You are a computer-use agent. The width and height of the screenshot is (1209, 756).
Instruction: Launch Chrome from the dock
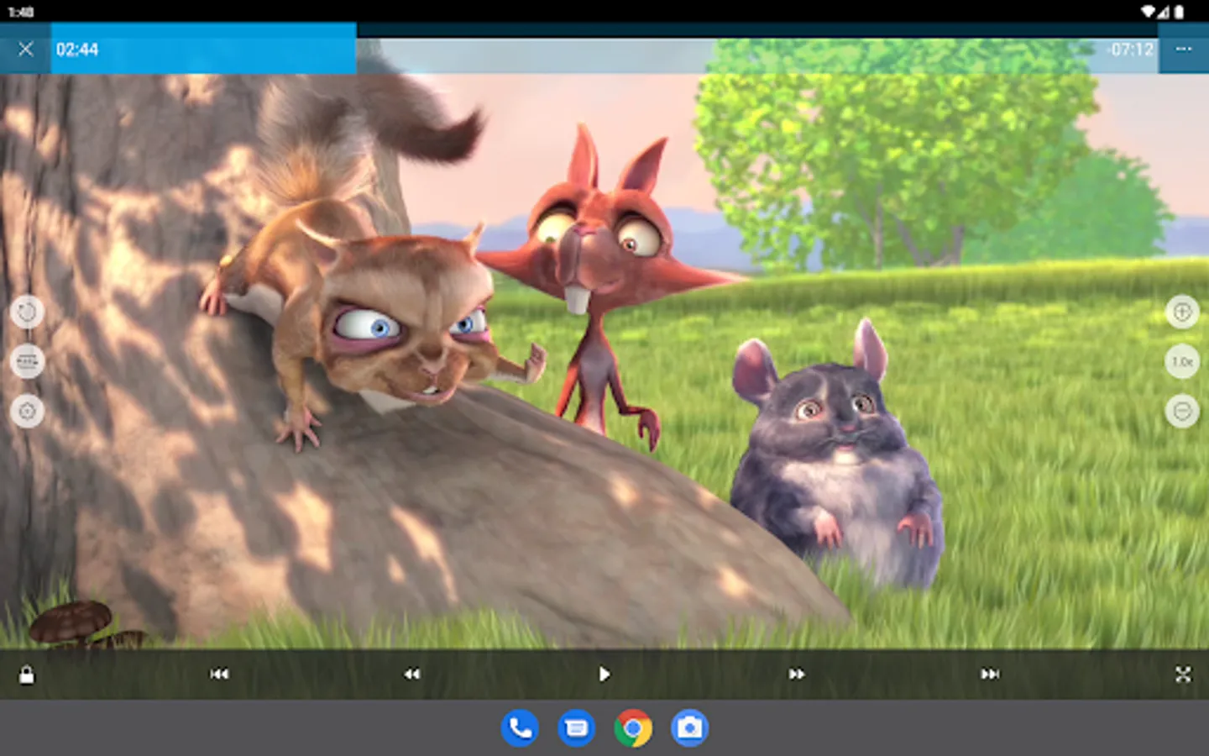coord(633,728)
